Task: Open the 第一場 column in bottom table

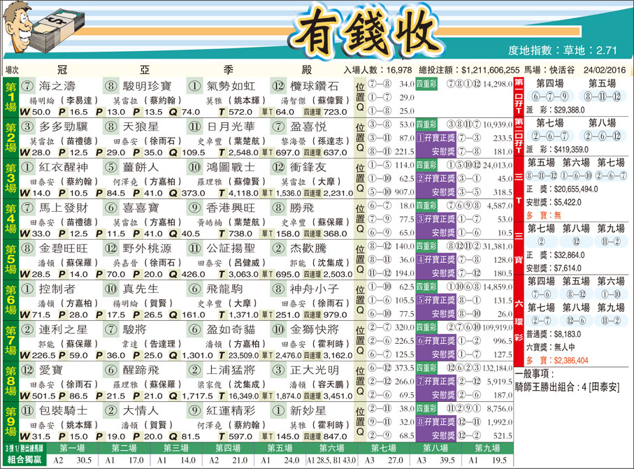Action: click(x=73, y=448)
